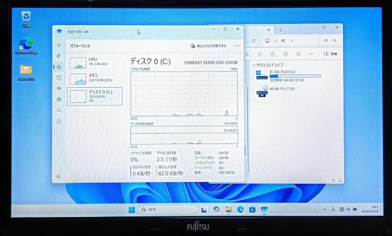This screenshot has height=236, width=392.
Task: Open the Details page in Task Manager sidebar
Action: tap(59, 110)
